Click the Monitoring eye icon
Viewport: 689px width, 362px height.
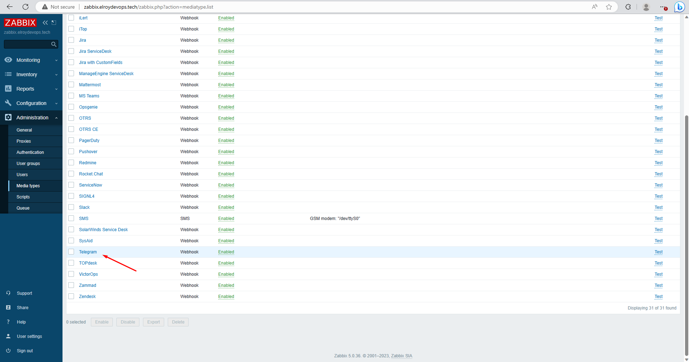pos(8,60)
